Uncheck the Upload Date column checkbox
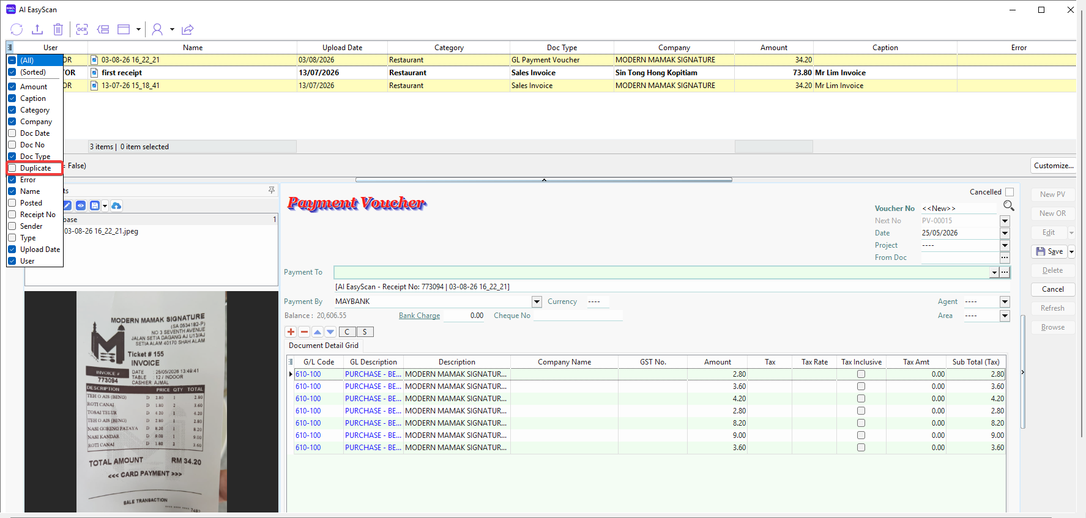 click(x=12, y=250)
